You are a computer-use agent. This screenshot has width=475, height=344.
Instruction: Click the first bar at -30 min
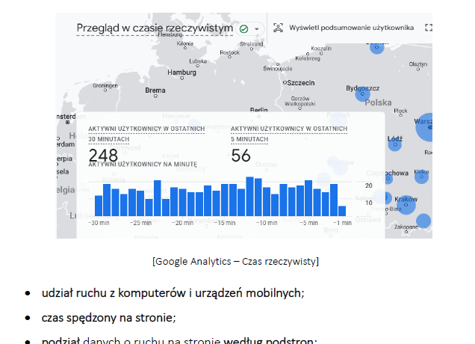(x=99, y=206)
